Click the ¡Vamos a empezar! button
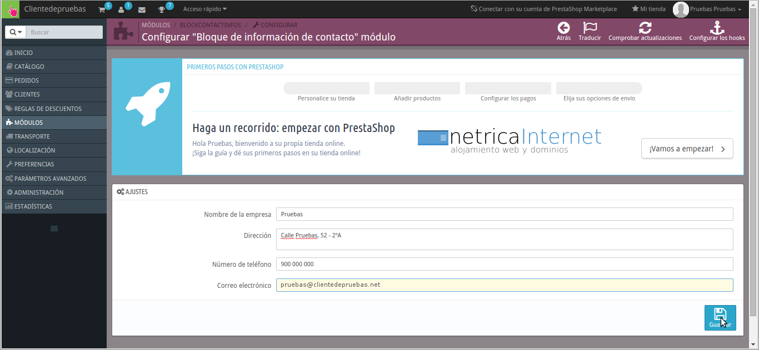Screen dimensions: 759x350 (687, 149)
